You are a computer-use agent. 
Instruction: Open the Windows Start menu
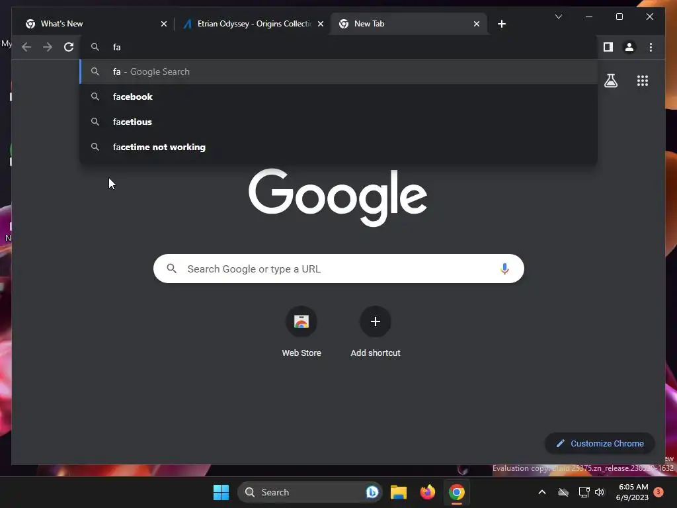click(221, 492)
